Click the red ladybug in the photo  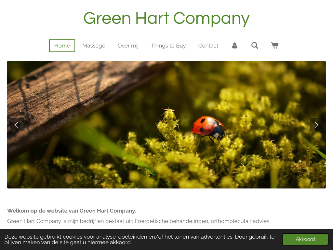click(x=208, y=128)
